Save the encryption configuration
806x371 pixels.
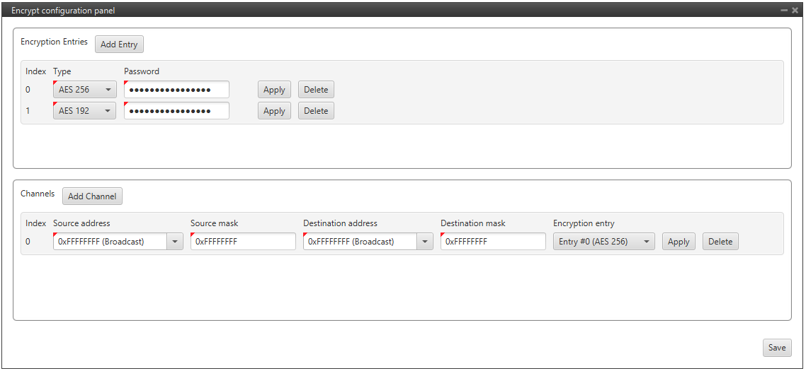coord(777,348)
